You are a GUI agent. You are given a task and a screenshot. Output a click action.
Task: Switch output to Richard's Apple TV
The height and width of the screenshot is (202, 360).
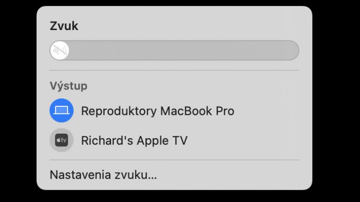click(174, 140)
